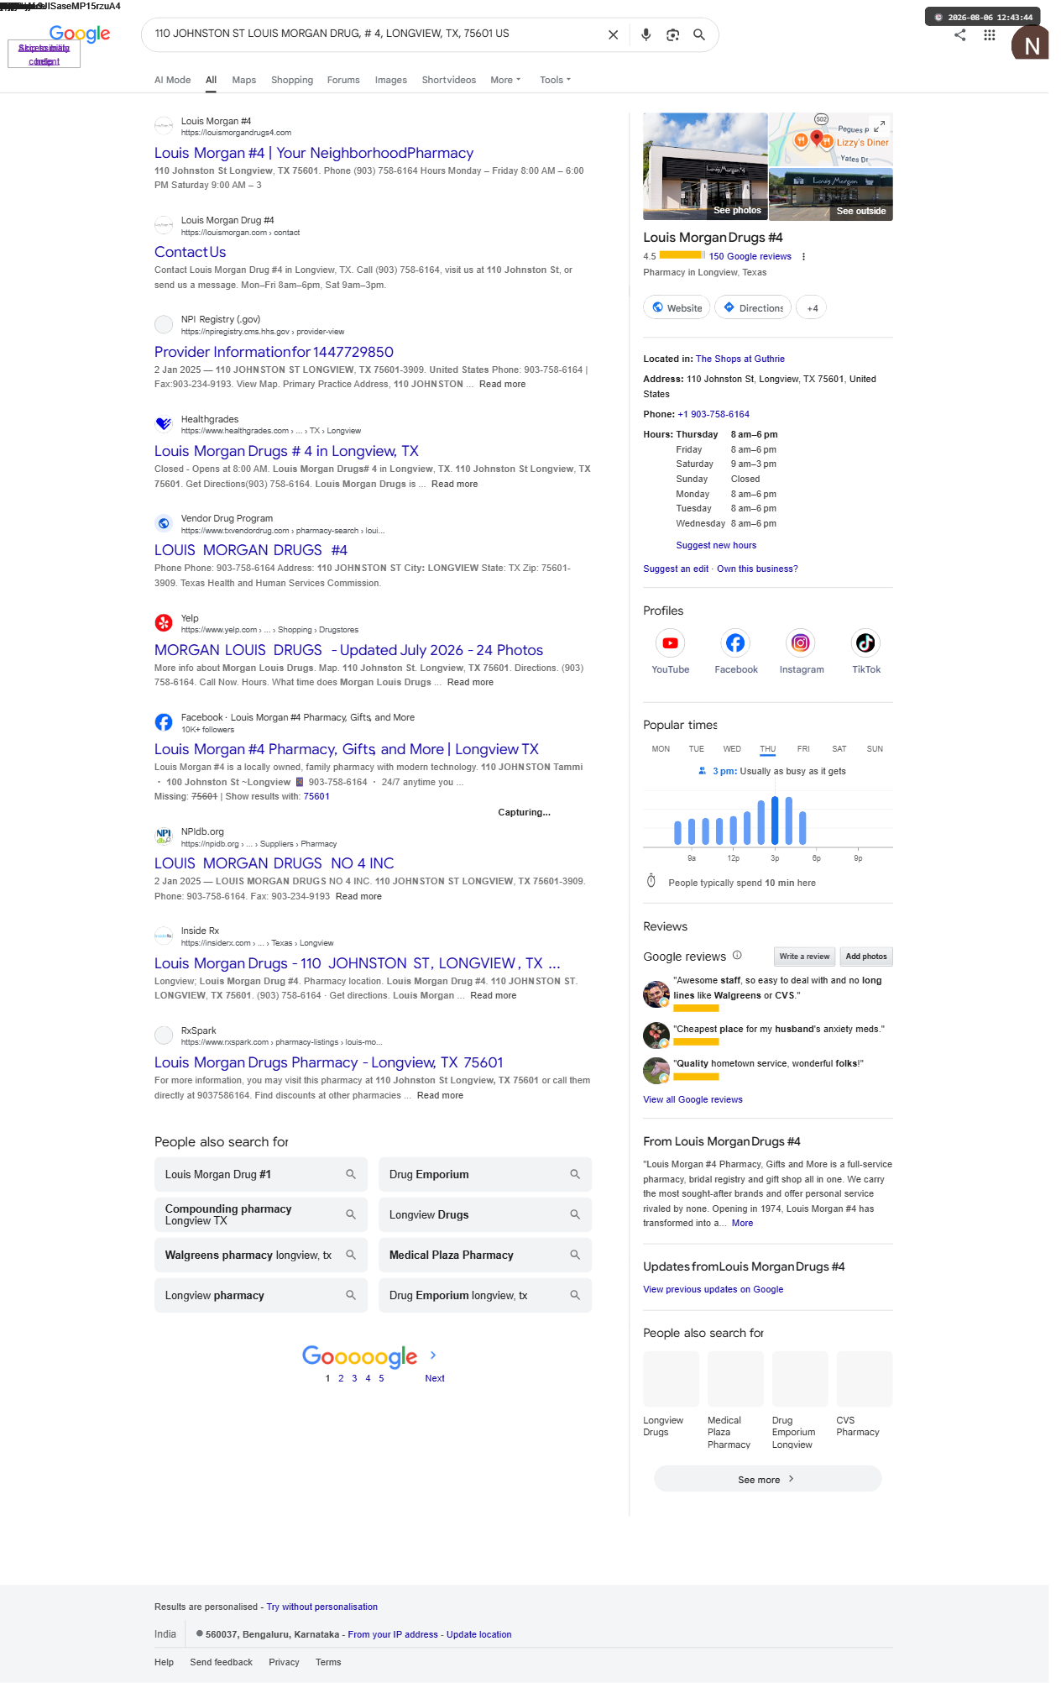The height and width of the screenshot is (1683, 1061).
Task: Click Try without personalisation link
Action: click(x=322, y=1607)
